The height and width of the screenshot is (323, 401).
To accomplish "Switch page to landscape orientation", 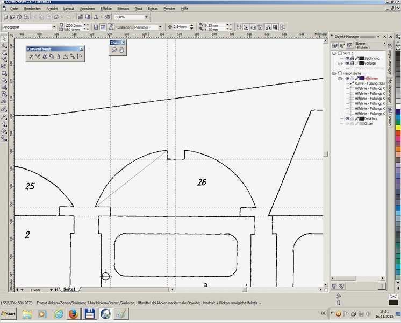I will click(103, 27).
